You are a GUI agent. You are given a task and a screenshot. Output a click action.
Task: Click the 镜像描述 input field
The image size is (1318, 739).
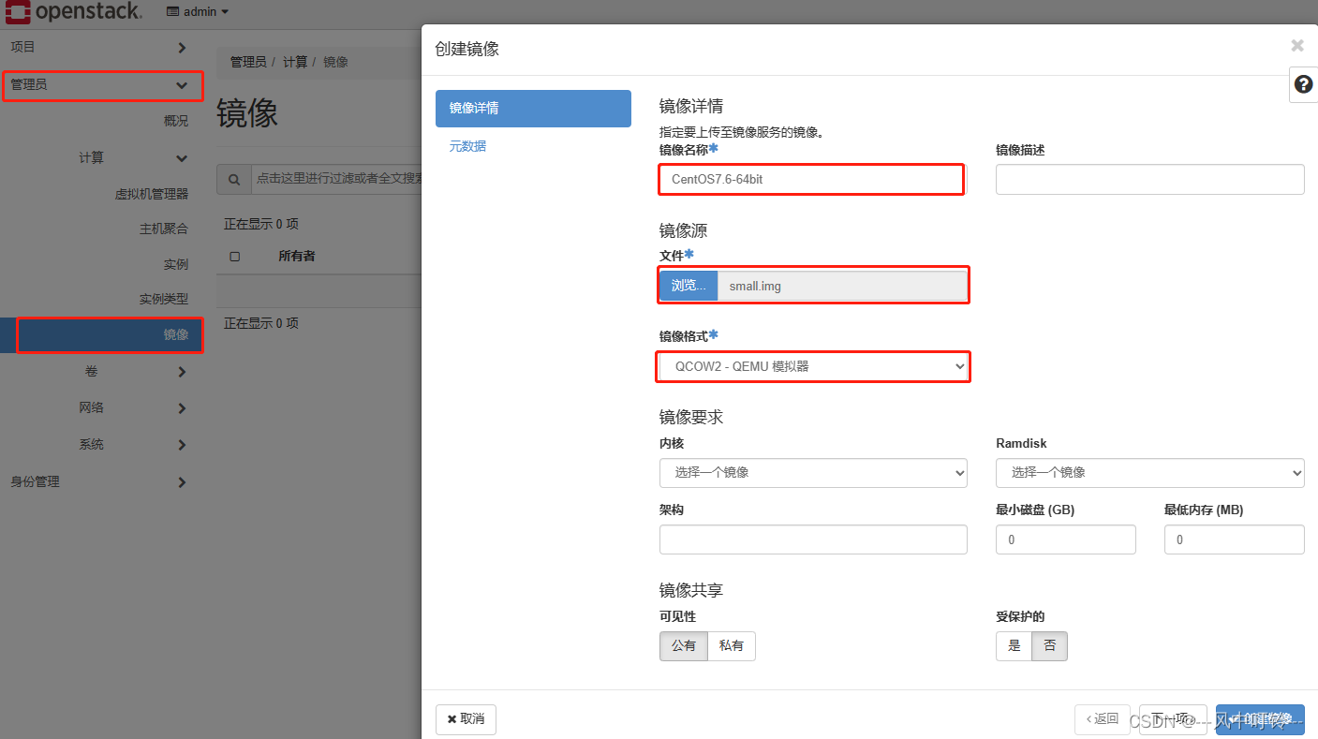click(x=1150, y=179)
